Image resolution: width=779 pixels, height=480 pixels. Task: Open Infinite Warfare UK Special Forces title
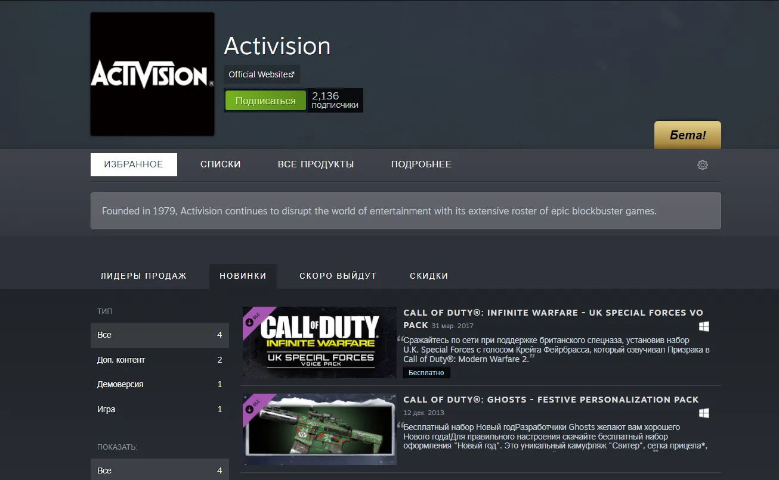(553, 319)
